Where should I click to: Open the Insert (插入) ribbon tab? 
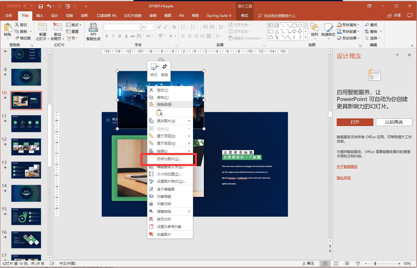point(40,16)
